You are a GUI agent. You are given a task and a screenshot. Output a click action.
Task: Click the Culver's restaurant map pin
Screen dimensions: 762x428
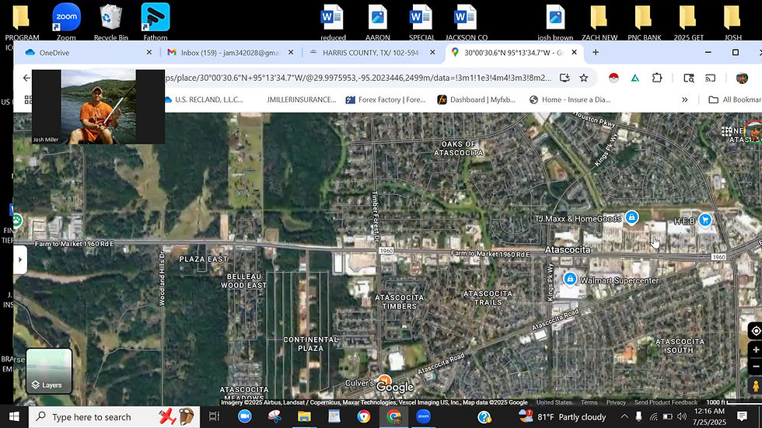pyautogui.click(x=384, y=381)
